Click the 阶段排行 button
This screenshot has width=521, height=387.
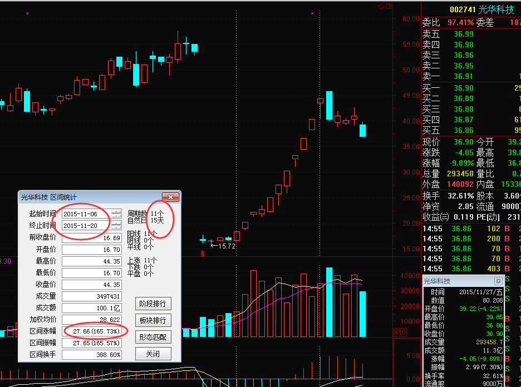click(153, 304)
